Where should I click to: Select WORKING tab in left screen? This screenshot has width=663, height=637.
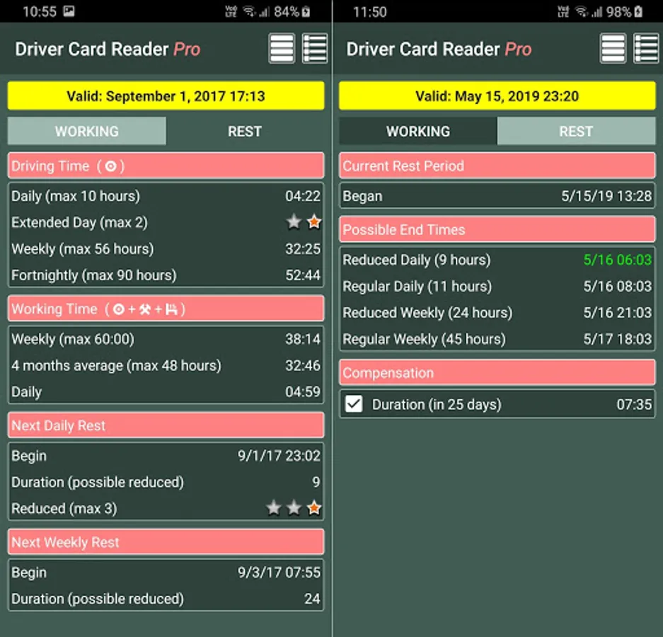(87, 131)
